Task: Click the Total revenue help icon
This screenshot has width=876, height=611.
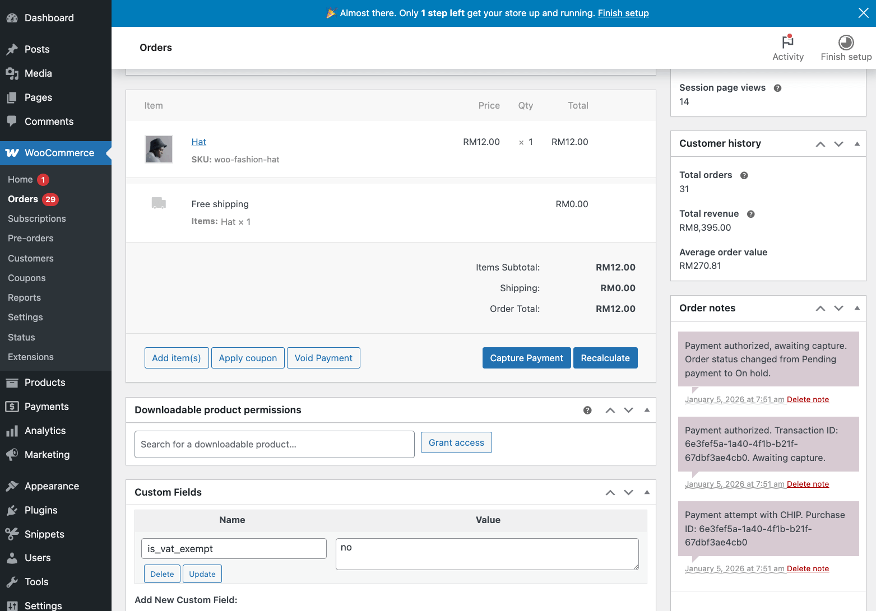Action: (750, 214)
